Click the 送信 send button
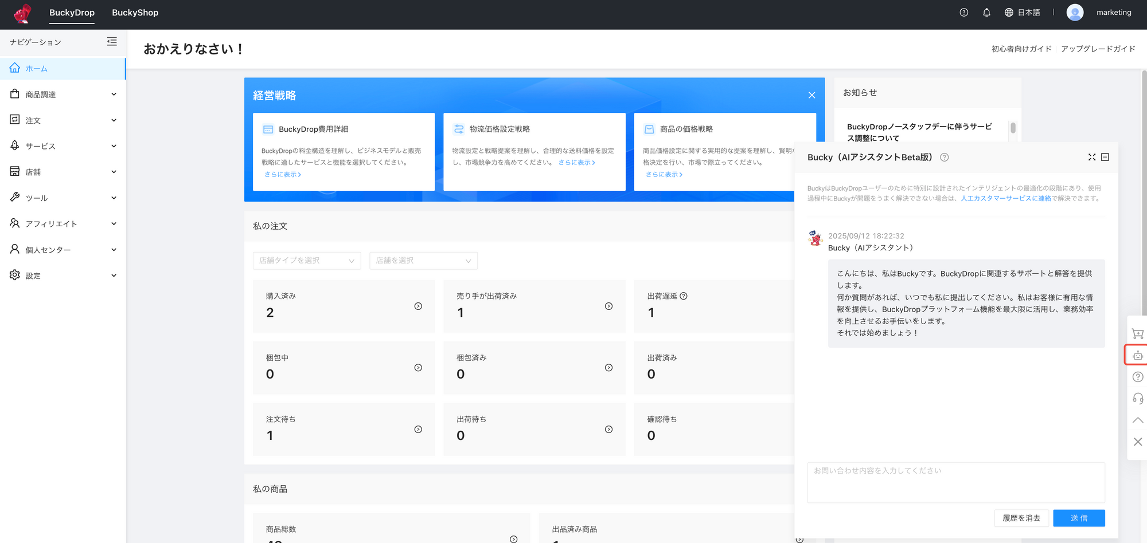 click(x=1079, y=518)
